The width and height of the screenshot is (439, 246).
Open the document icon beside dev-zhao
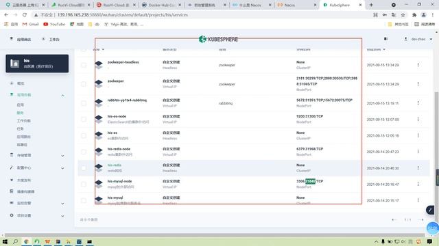coord(385,39)
